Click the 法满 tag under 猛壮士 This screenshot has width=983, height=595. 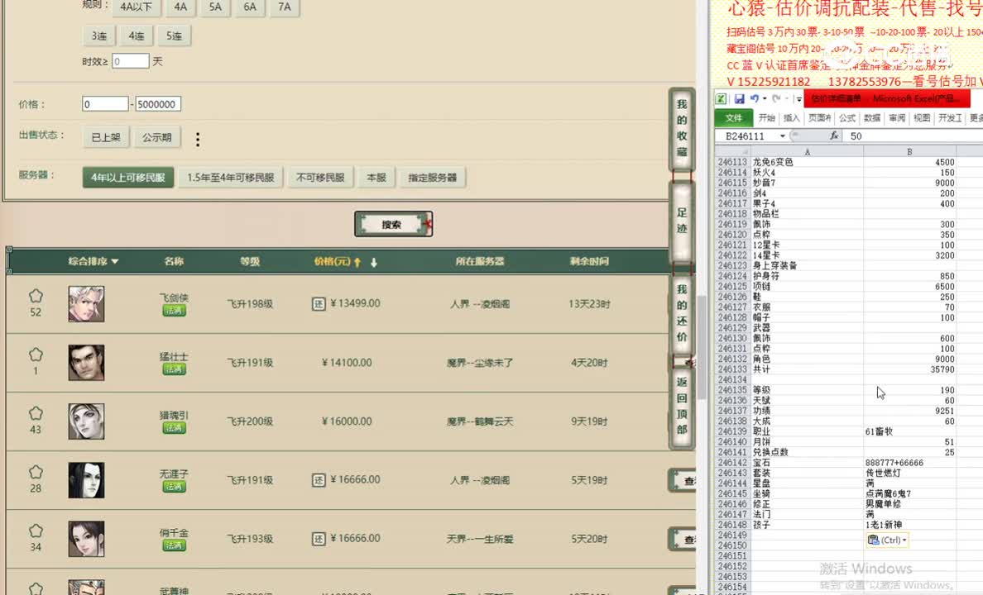[174, 369]
